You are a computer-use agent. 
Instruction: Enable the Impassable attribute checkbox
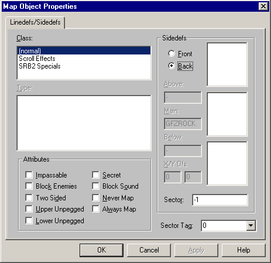(x=29, y=175)
